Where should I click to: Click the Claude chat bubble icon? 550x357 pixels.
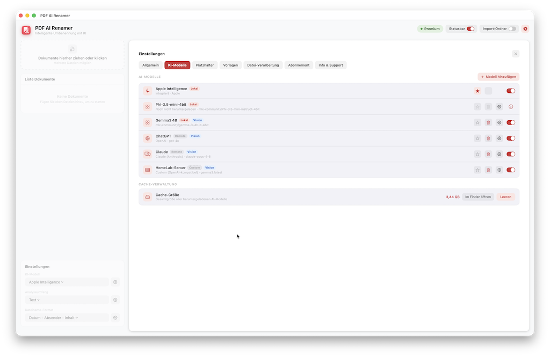click(148, 154)
